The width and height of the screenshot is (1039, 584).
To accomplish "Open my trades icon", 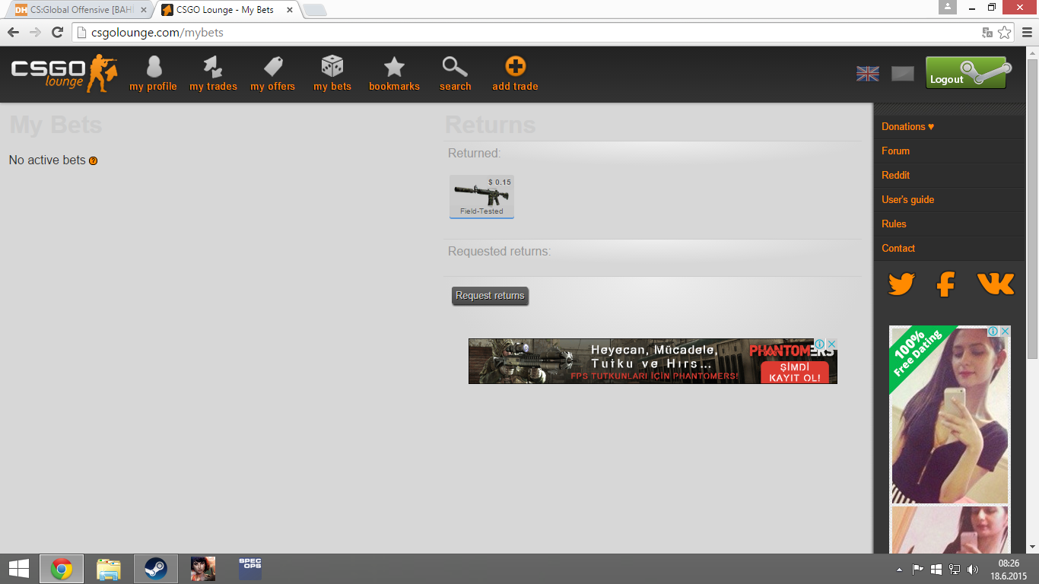I will click(x=213, y=67).
